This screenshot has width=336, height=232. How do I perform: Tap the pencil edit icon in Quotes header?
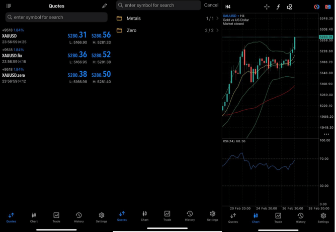(x=104, y=6)
